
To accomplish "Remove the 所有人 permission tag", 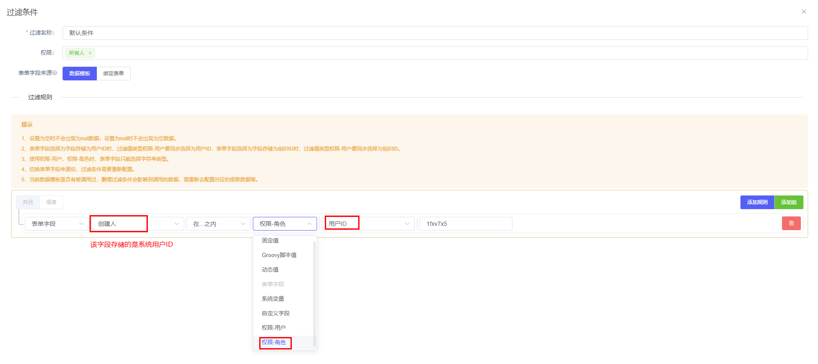I will point(90,53).
